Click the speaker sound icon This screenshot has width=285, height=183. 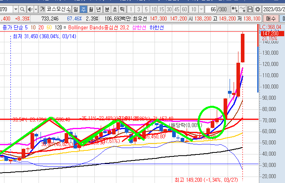[30, 9]
